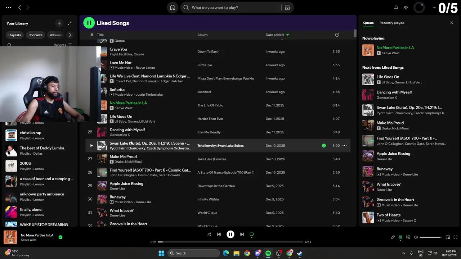Screen dimensions: 461x259
Task: Switch to the Queue tab
Action: (368, 23)
